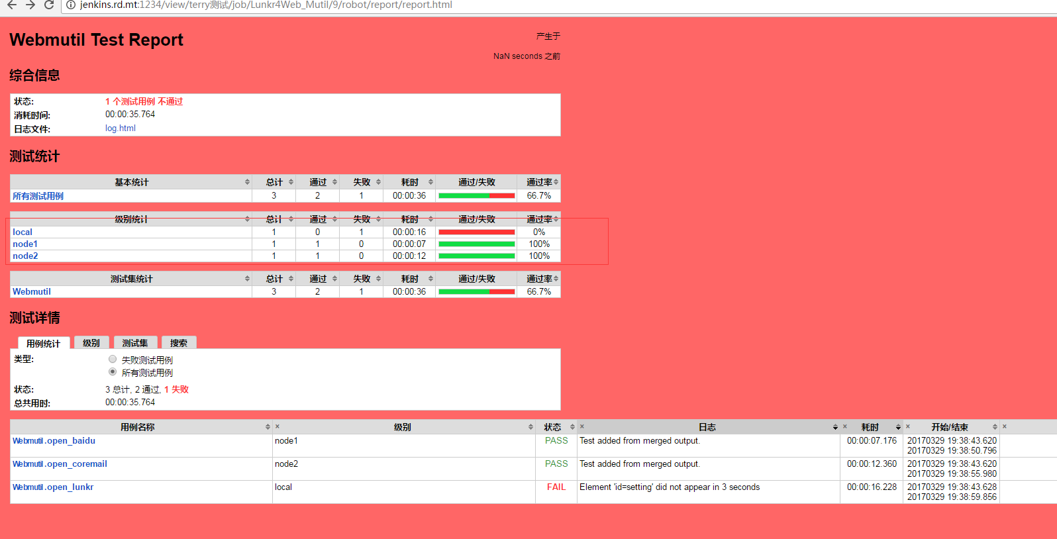Click the browser back arrow

point(12,5)
